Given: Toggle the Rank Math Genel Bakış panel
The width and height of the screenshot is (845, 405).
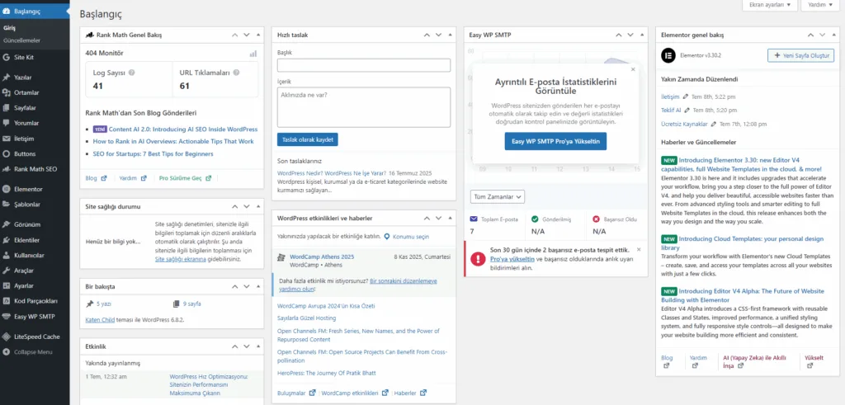Looking at the screenshot, I should (x=258, y=35).
